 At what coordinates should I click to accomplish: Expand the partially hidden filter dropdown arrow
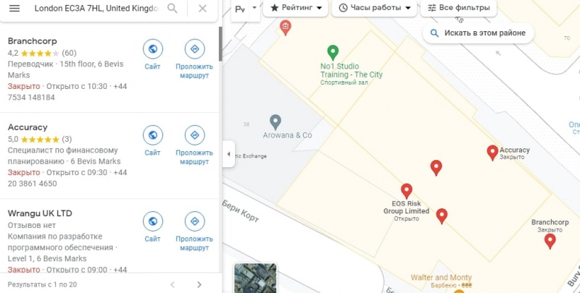[254, 8]
